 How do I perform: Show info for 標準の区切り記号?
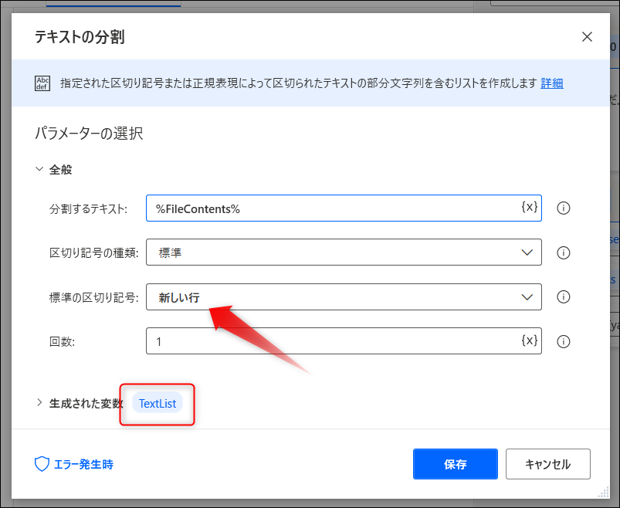tap(563, 297)
